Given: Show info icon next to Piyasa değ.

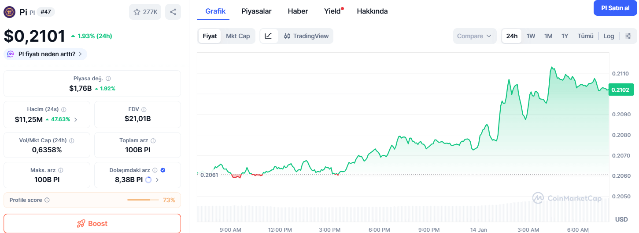Looking at the screenshot, I should 108,79.
